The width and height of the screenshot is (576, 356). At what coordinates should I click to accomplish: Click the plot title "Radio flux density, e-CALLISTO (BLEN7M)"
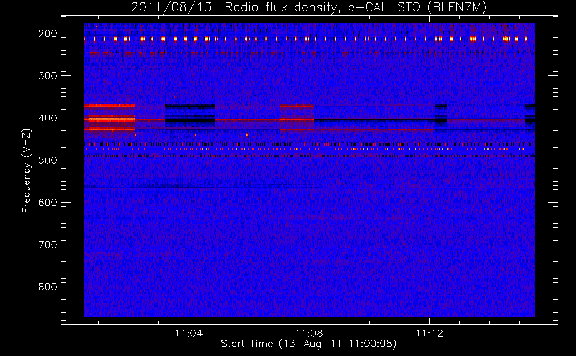tap(356, 7)
